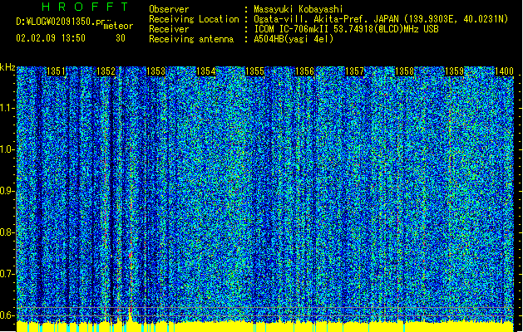523x332 pixels.
Task: Click the Receiver label
Action: [169, 29]
